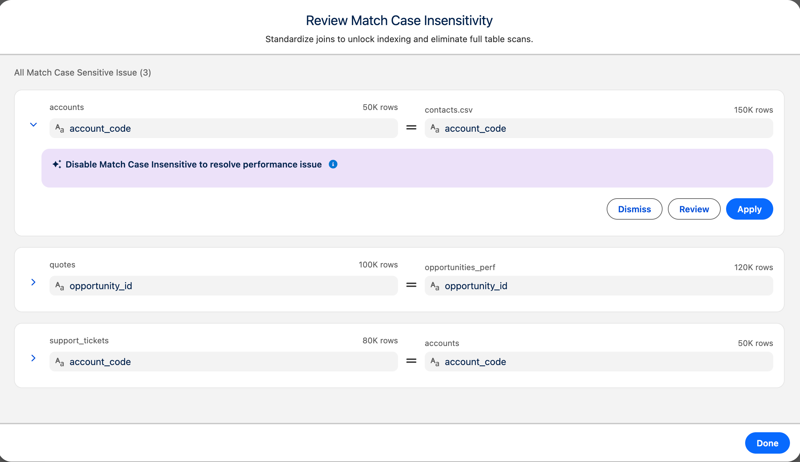Click the 'All Match Case Sensitive Issue (3)' heading
Image resolution: width=800 pixels, height=462 pixels.
click(x=83, y=73)
